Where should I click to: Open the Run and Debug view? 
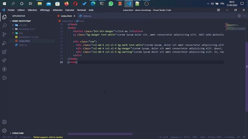(4, 43)
